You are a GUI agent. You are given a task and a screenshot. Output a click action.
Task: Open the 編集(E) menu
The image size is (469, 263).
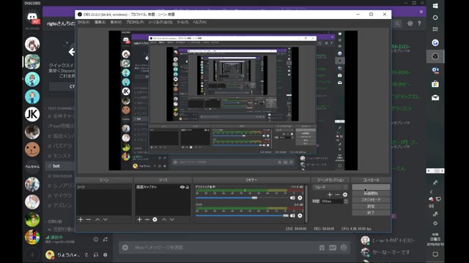coord(100,23)
